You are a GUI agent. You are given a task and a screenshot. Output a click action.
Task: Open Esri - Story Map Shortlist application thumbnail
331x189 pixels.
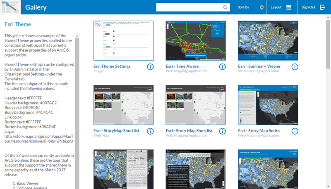point(196,105)
